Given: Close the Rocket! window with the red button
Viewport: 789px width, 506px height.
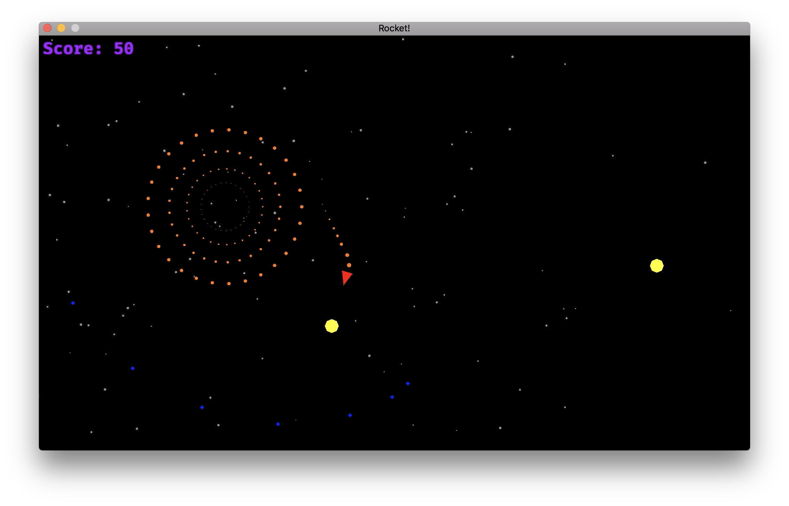Looking at the screenshot, I should point(47,28).
